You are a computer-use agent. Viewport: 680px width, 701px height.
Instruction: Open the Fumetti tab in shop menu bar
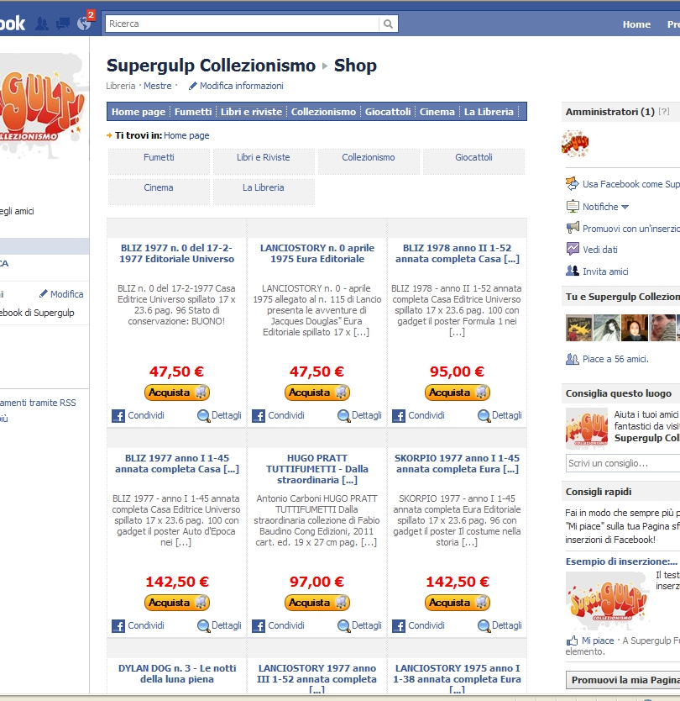click(193, 112)
